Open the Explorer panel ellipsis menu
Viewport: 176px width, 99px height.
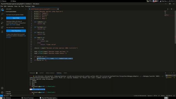26,9
